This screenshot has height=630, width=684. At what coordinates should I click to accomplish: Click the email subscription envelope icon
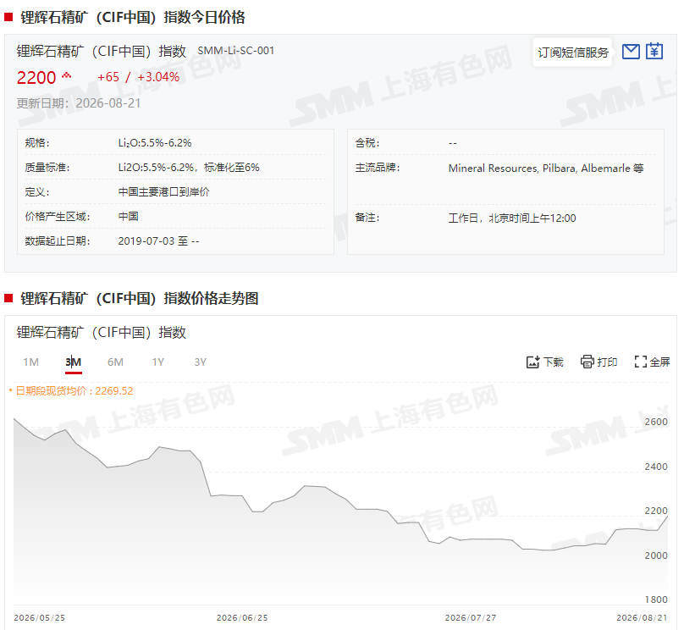(631, 52)
